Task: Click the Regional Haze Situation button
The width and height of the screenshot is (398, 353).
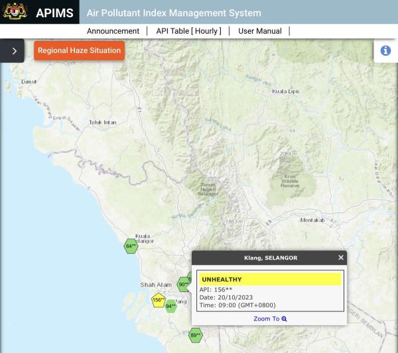Action: point(79,50)
